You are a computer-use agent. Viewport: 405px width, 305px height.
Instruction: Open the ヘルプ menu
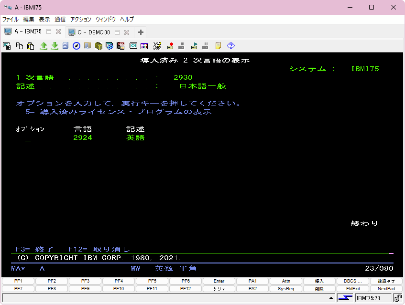click(127, 20)
